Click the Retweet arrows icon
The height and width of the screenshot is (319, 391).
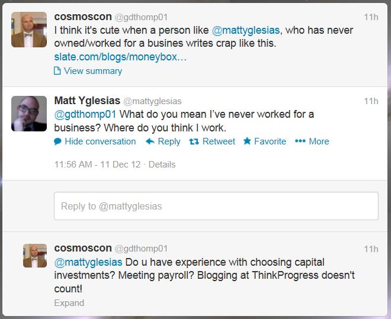coord(193,141)
